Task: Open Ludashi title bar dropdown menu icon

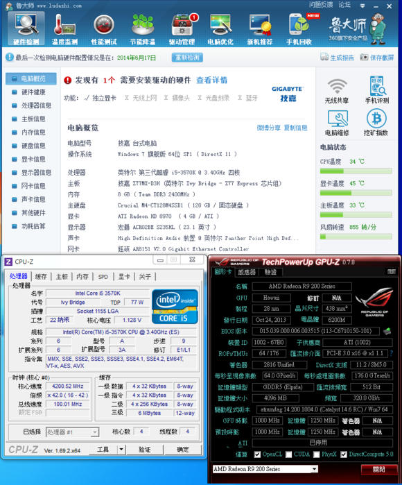Action: coord(362,6)
